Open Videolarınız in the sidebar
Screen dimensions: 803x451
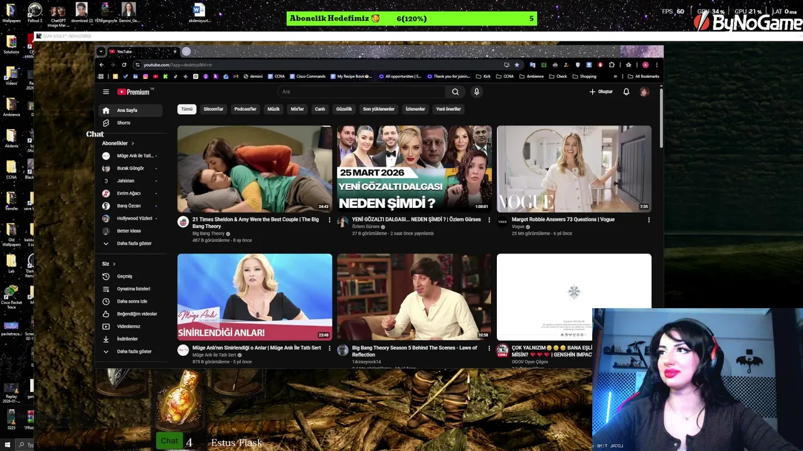tap(130, 326)
